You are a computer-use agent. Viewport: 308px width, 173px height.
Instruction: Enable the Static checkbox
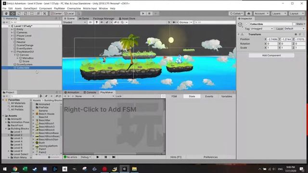294,24
